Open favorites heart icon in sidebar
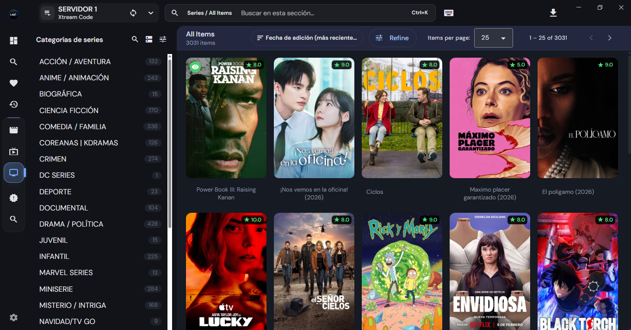This screenshot has height=330, width=631. [13, 83]
